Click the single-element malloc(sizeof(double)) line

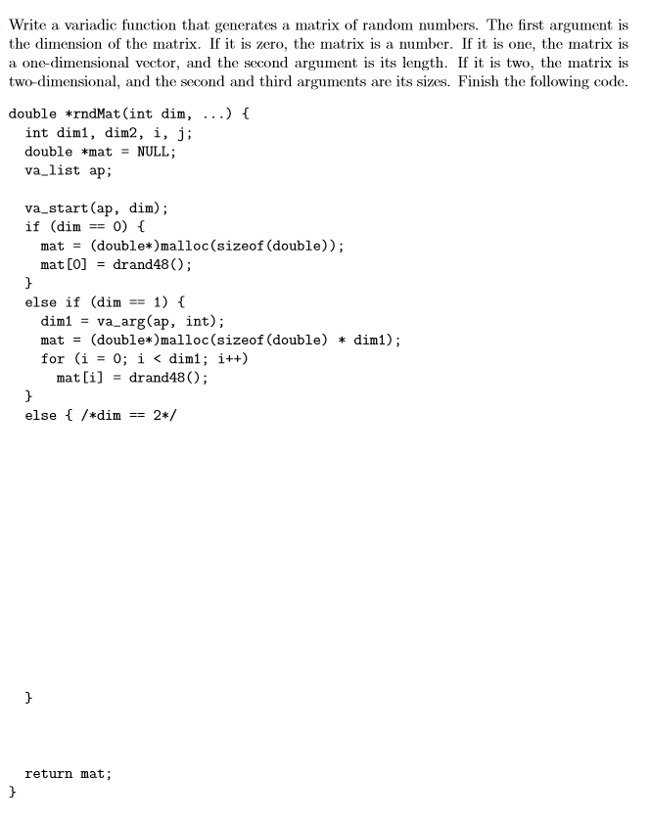[x=192, y=246]
